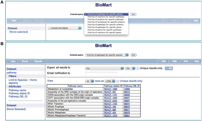This screenshot has width=202, height=121.
Task: Click Results button in panel B toolbar
Action: pos(37,61)
